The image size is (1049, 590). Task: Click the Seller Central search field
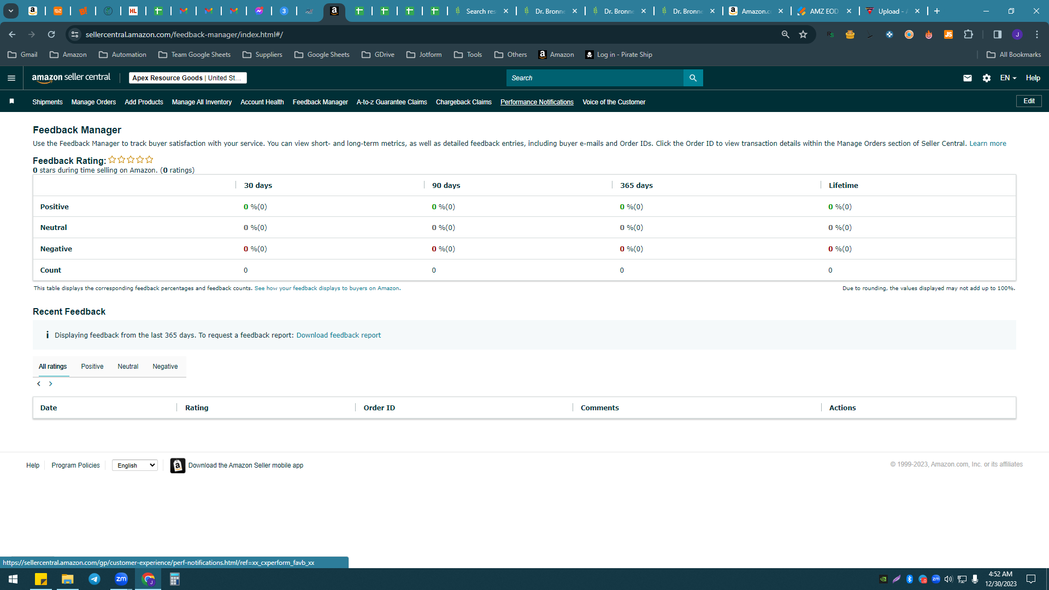point(594,78)
